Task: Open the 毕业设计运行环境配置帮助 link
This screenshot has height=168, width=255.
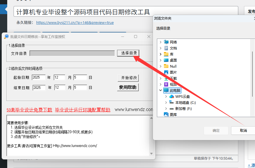Action: tap(83, 110)
